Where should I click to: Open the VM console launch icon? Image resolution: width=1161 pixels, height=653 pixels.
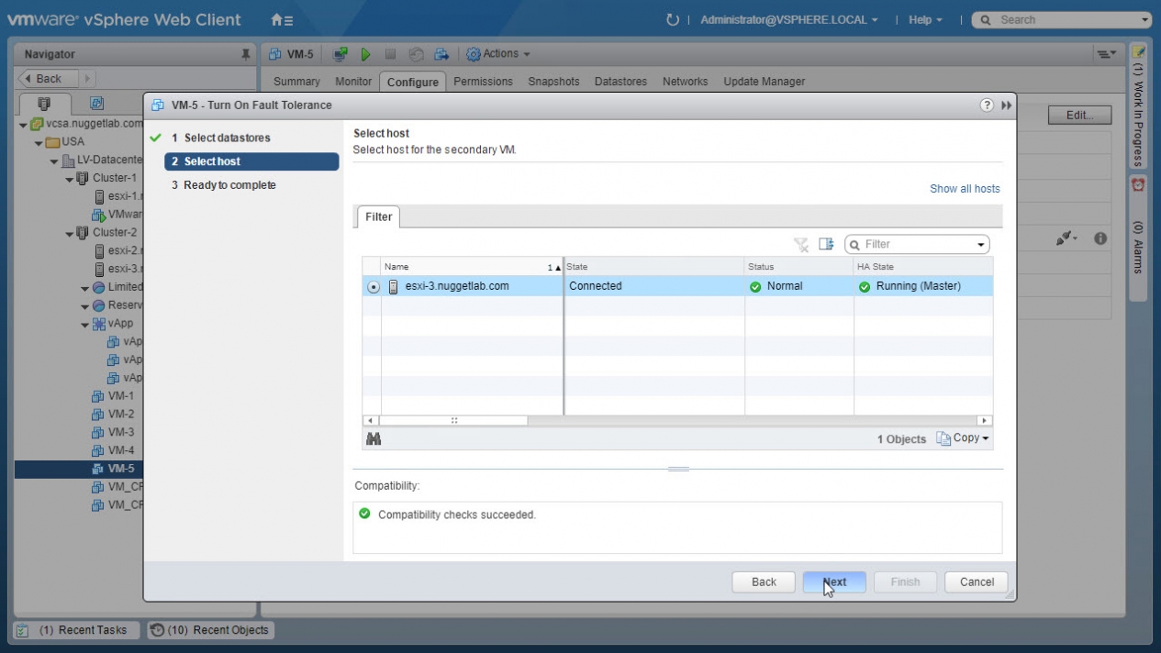pos(340,54)
